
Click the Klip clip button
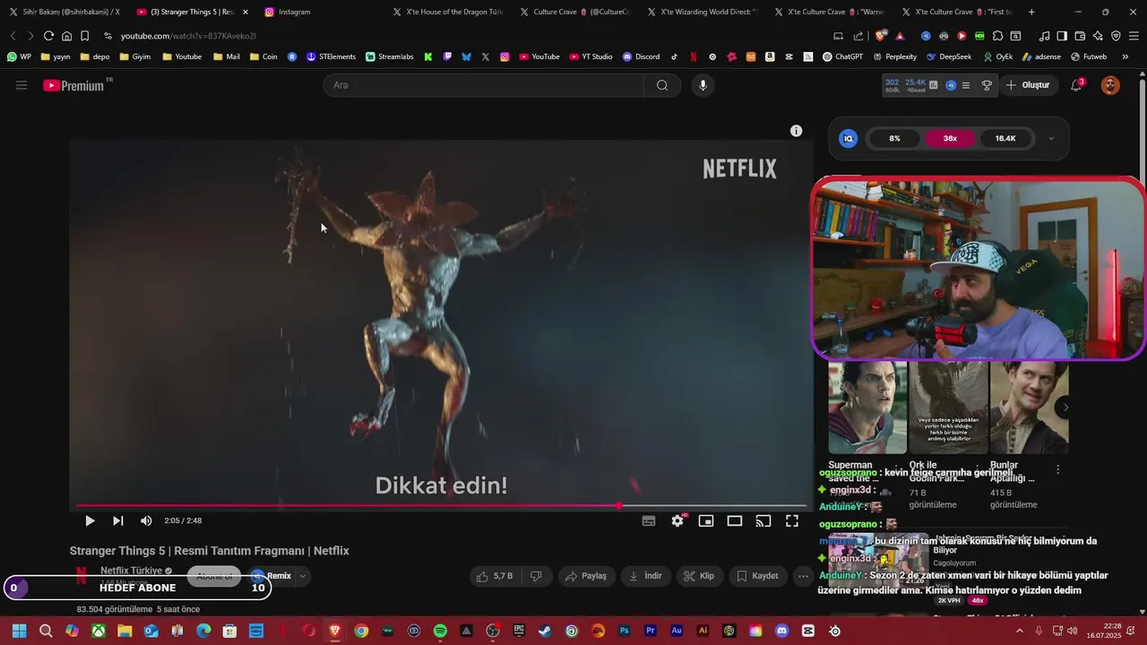coord(699,576)
